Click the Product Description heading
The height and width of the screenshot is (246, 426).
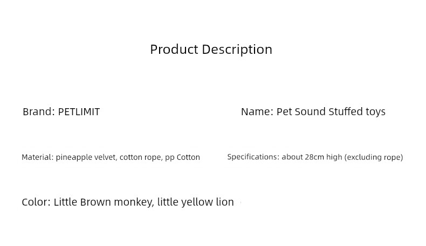[211, 50]
